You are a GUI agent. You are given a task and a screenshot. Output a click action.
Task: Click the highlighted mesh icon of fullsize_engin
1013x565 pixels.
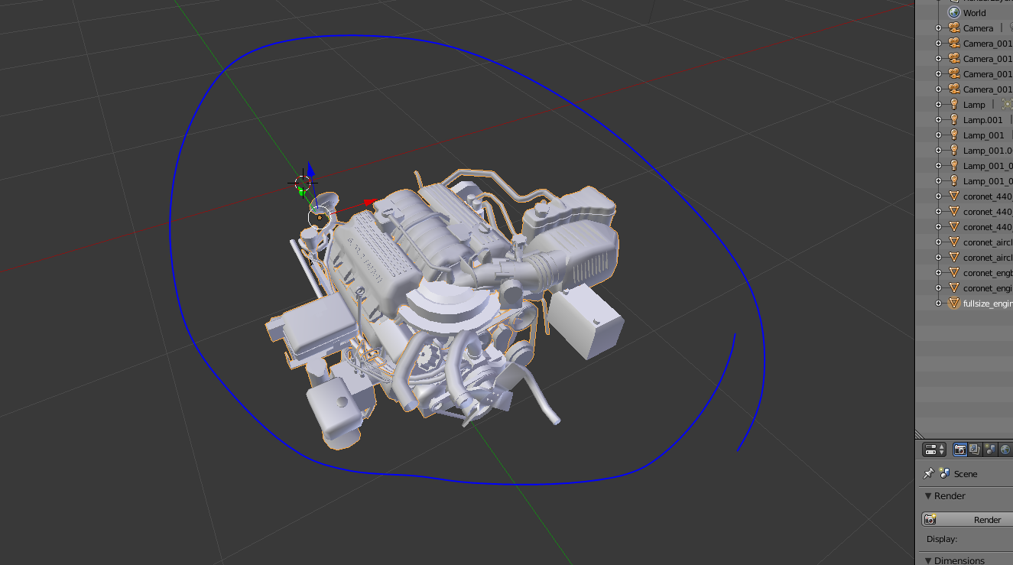954,303
